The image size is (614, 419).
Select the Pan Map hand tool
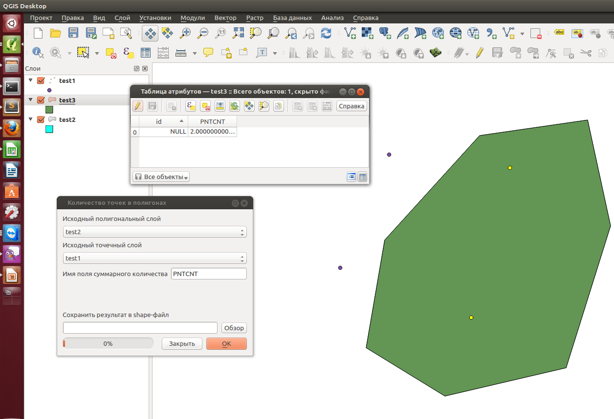(x=150, y=33)
